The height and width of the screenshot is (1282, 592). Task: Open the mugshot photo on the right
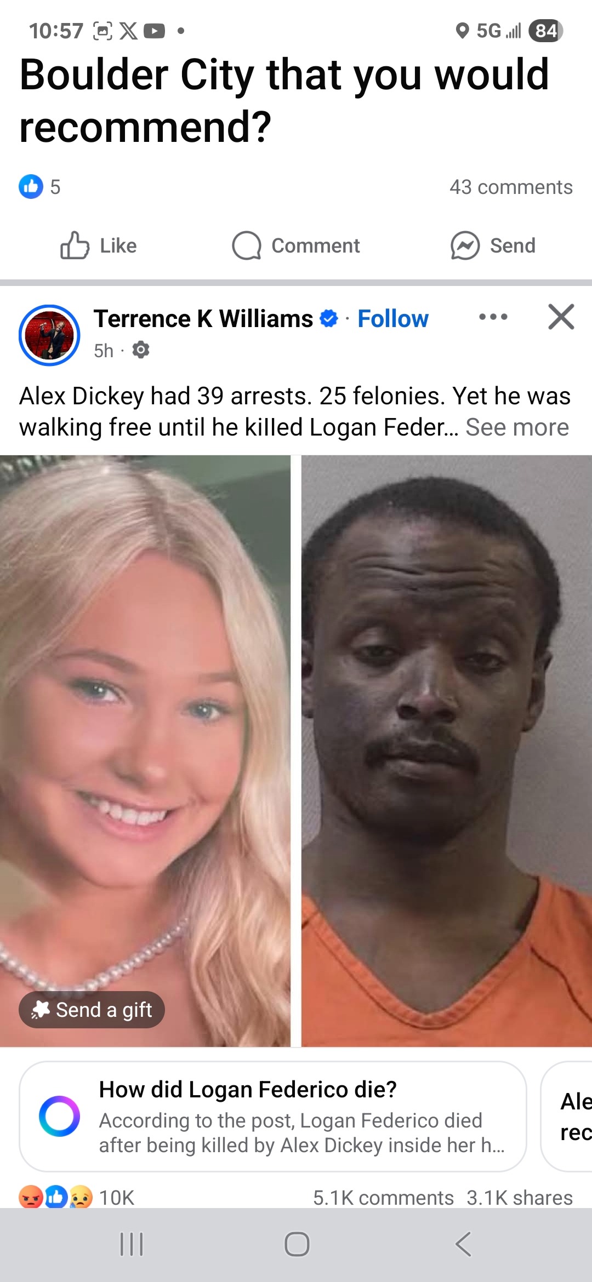coord(447,751)
